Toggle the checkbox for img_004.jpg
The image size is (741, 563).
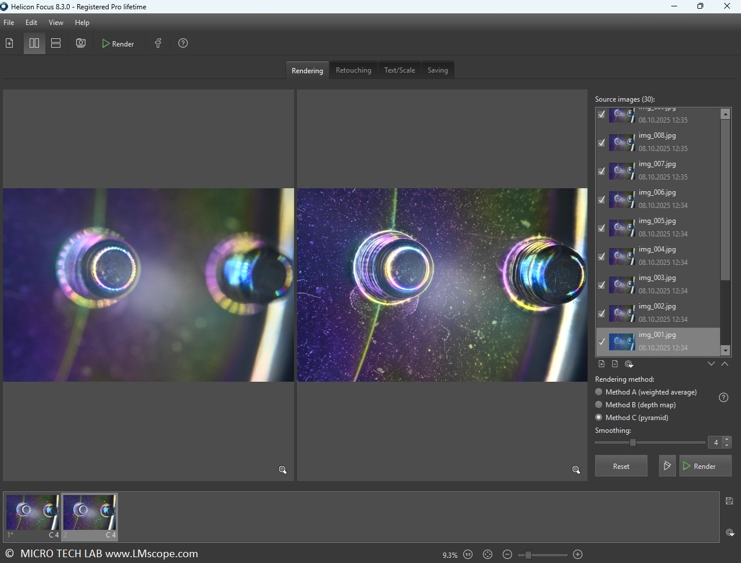coord(602,256)
